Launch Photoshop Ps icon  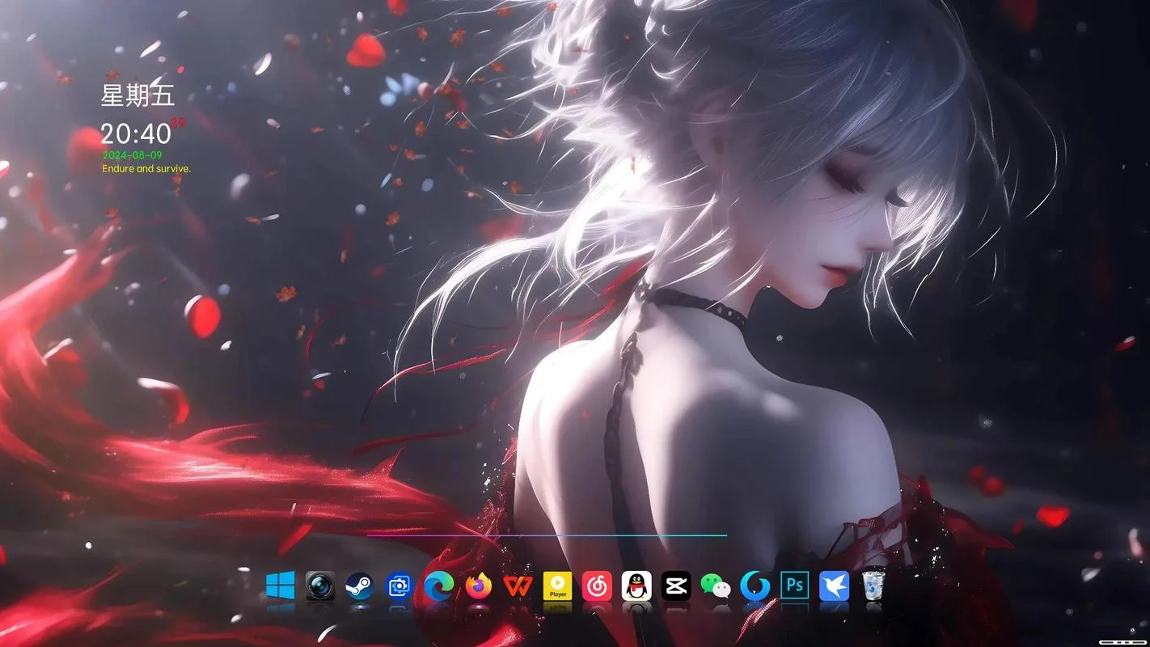[x=795, y=586]
